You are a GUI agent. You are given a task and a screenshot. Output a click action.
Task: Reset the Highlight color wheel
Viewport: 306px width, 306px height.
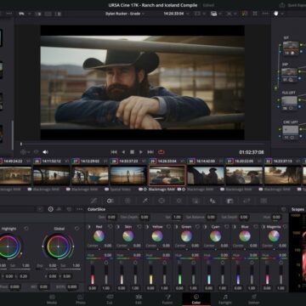tap(26, 229)
